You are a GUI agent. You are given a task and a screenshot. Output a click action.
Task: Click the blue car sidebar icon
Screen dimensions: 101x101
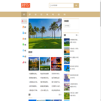point(23,56)
